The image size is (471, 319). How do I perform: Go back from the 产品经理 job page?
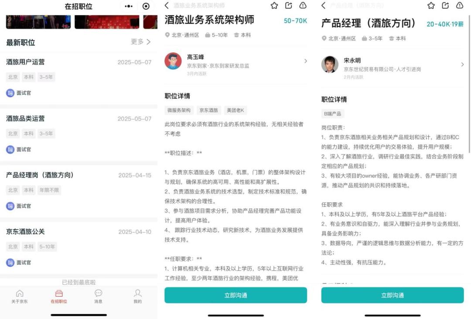(x=324, y=5)
